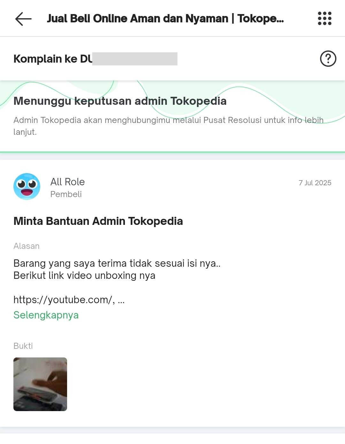The image size is (345, 444).
Task: Click the Berikut link video unboxing line
Action: (84, 276)
